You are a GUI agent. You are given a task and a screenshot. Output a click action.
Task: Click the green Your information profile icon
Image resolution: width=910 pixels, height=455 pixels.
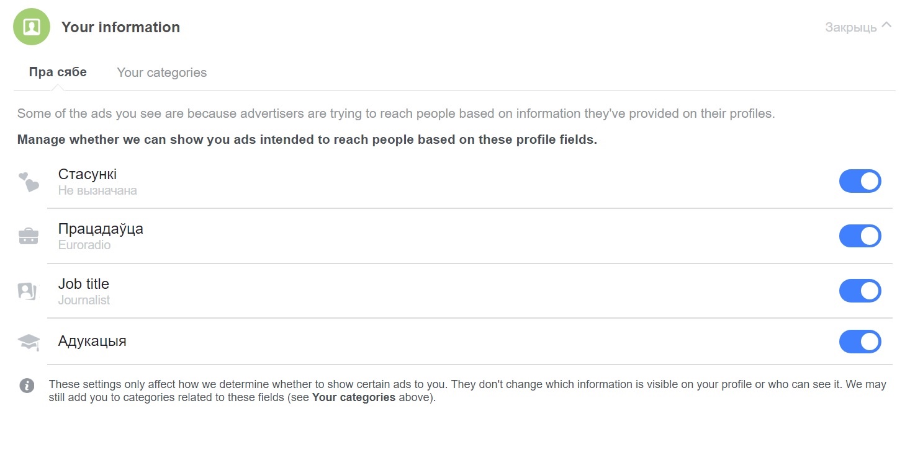click(32, 27)
